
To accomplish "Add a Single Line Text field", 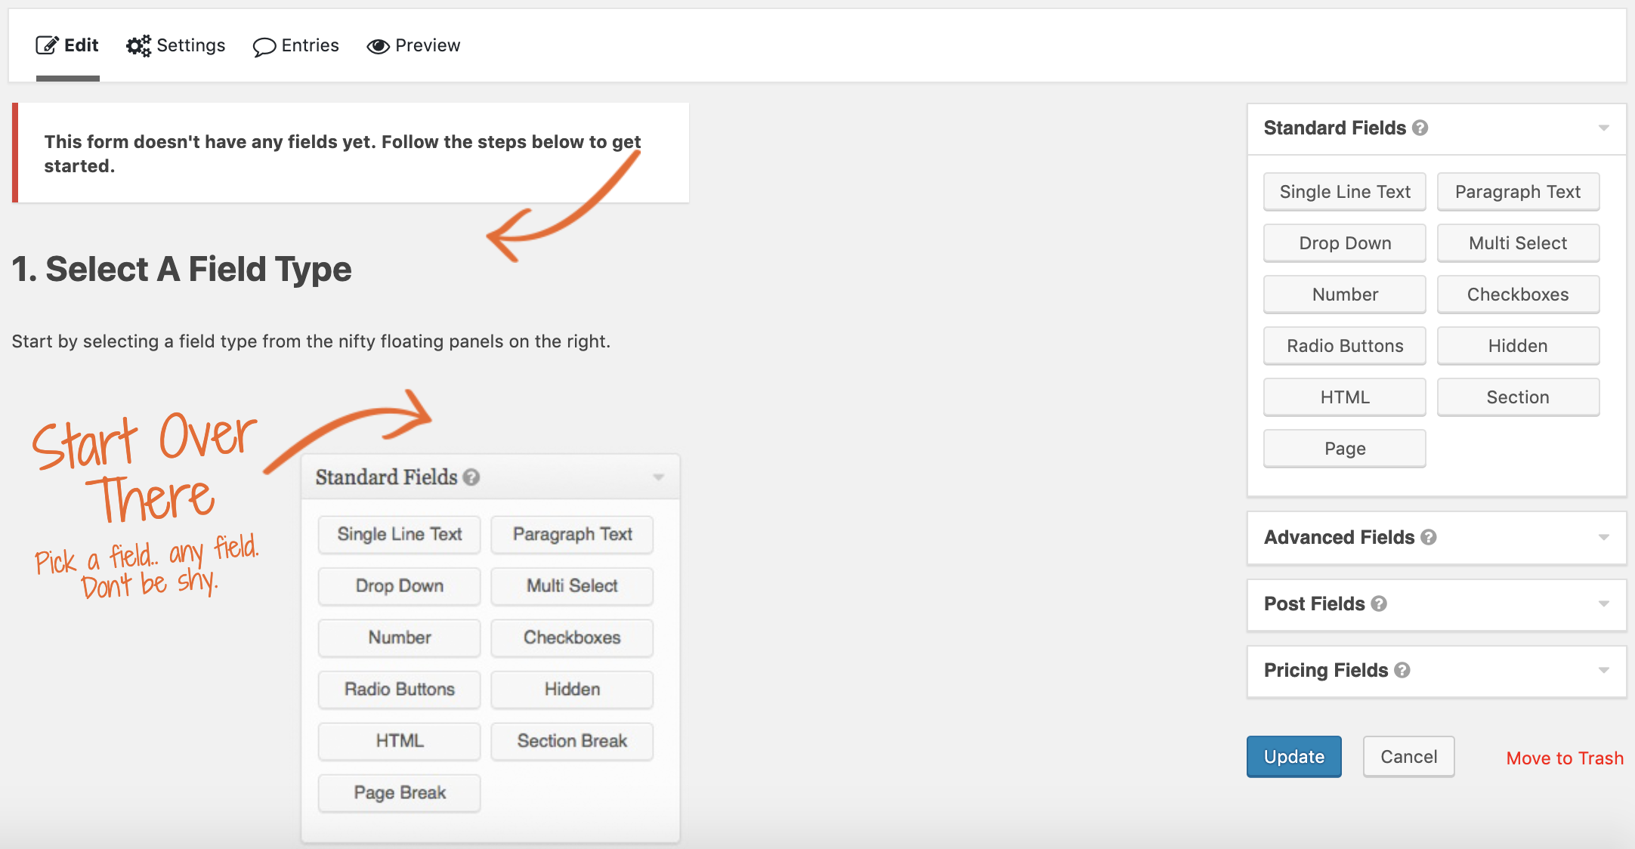I will 1344,191.
